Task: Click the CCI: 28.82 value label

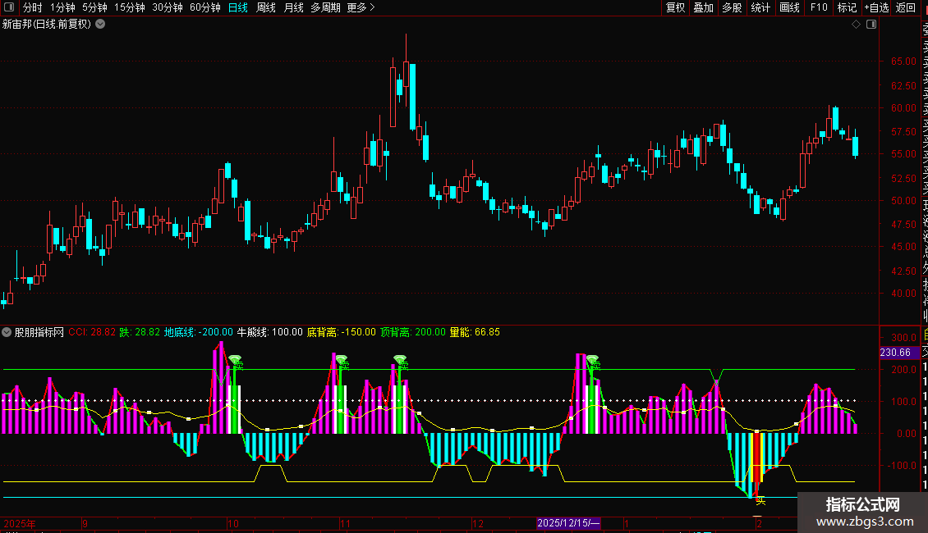Action: (x=92, y=332)
